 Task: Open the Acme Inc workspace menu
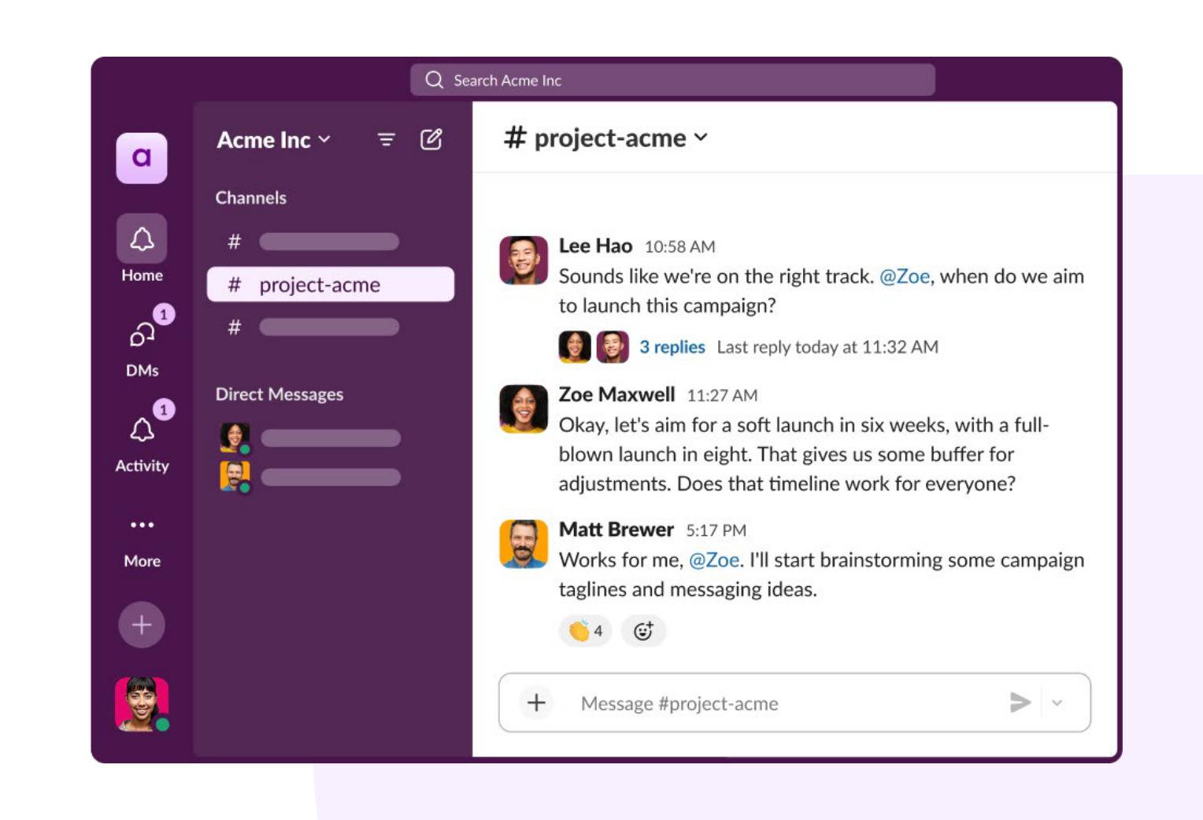[x=271, y=140]
